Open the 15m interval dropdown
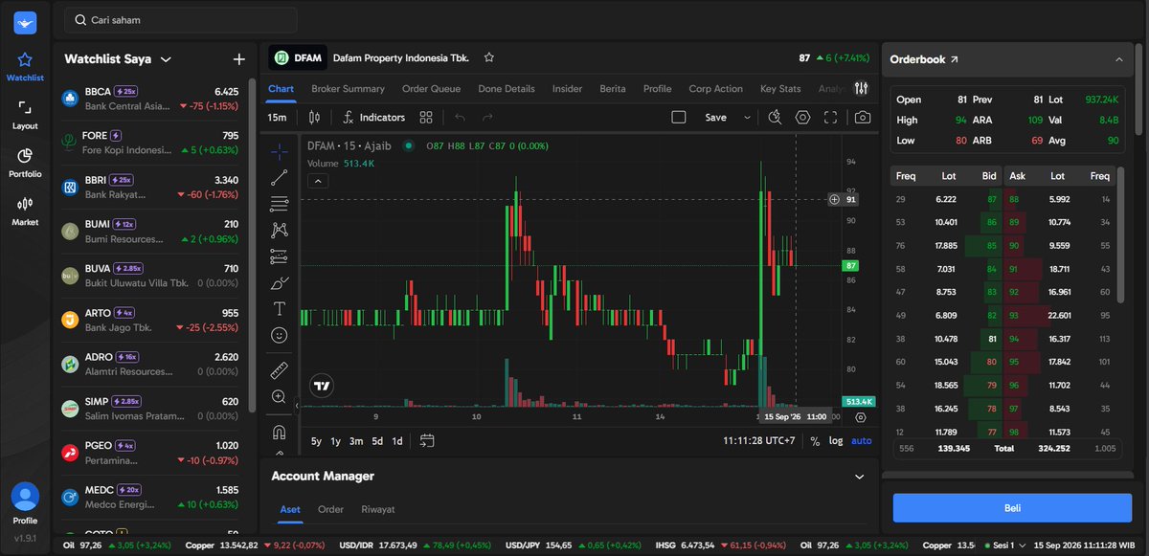This screenshot has height=556, width=1149. coord(277,117)
